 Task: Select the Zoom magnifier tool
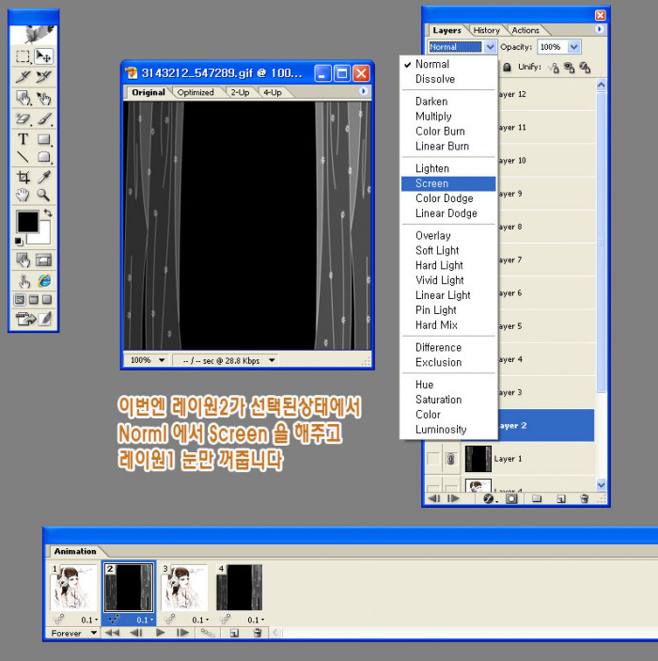coord(43,196)
